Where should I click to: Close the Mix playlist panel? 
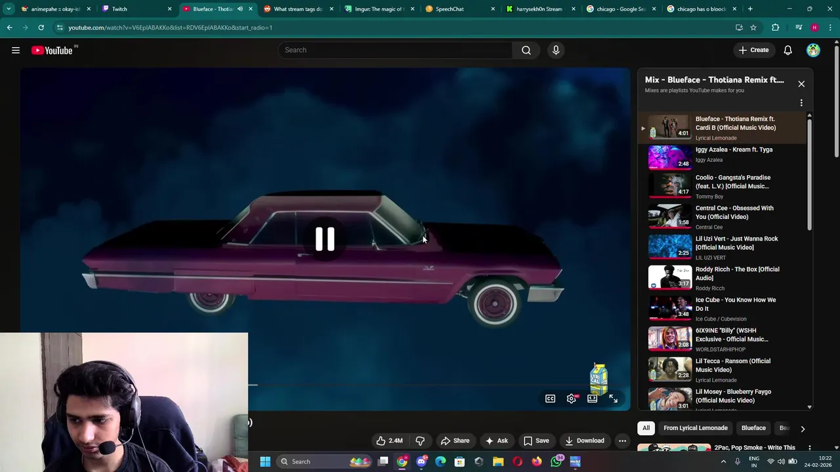(801, 84)
